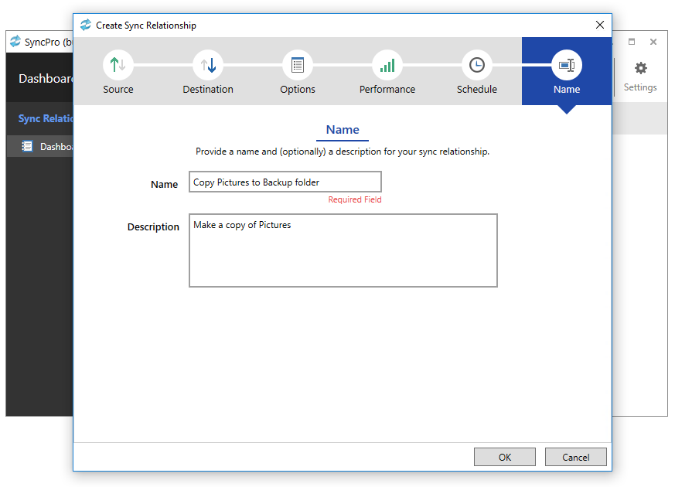Select the active Name step icon
675x487 pixels.
[x=567, y=66]
